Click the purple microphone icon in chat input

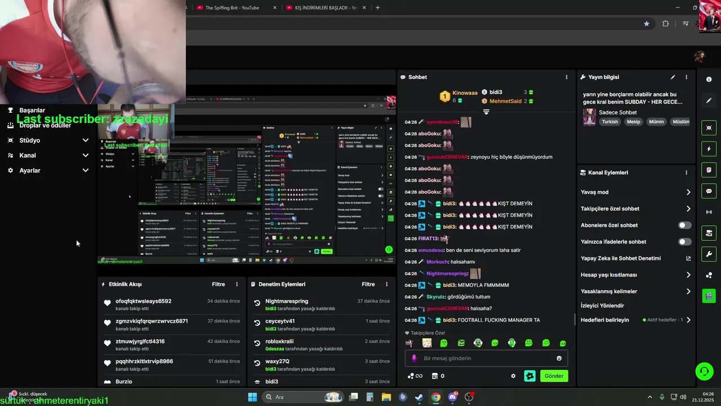point(414,358)
